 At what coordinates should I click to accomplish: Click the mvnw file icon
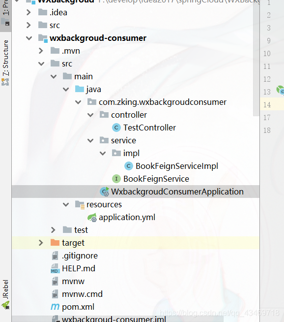point(55,281)
